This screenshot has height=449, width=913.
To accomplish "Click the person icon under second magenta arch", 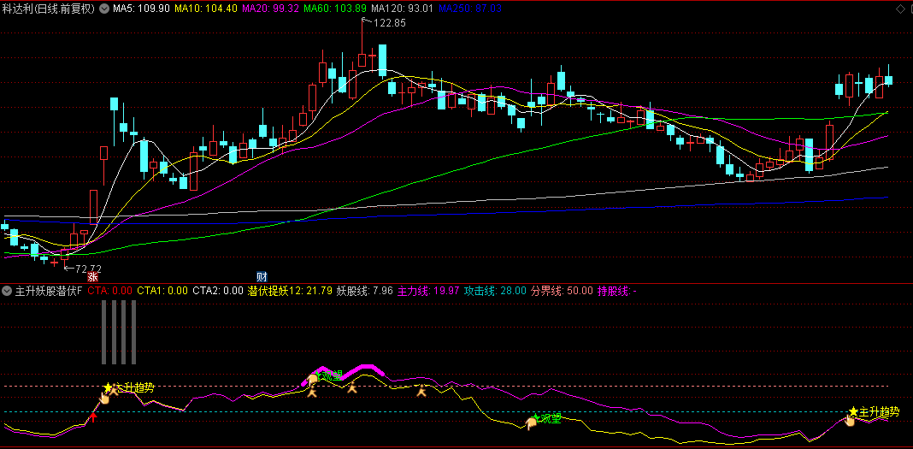I will (352, 387).
